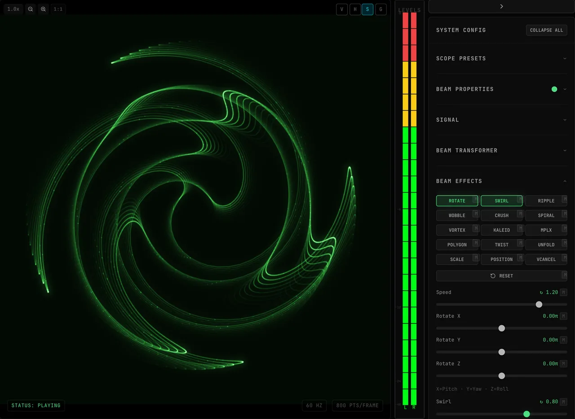The height and width of the screenshot is (419, 575).
Task: Click the Rotate X slider handle
Action: [502, 328]
